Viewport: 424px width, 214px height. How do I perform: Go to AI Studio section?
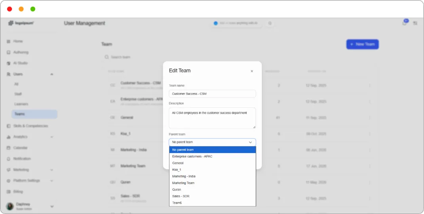click(21, 63)
